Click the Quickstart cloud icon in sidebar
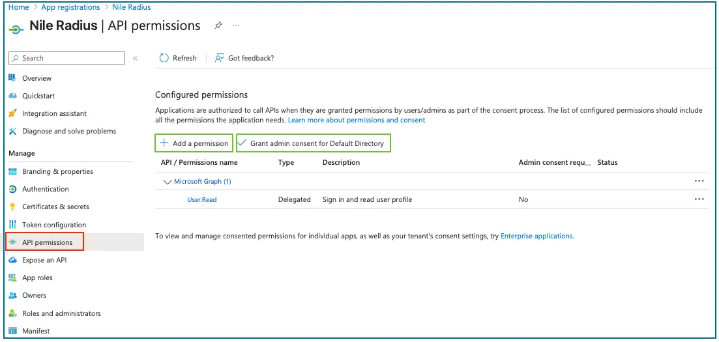The height and width of the screenshot is (342, 719). click(x=13, y=96)
